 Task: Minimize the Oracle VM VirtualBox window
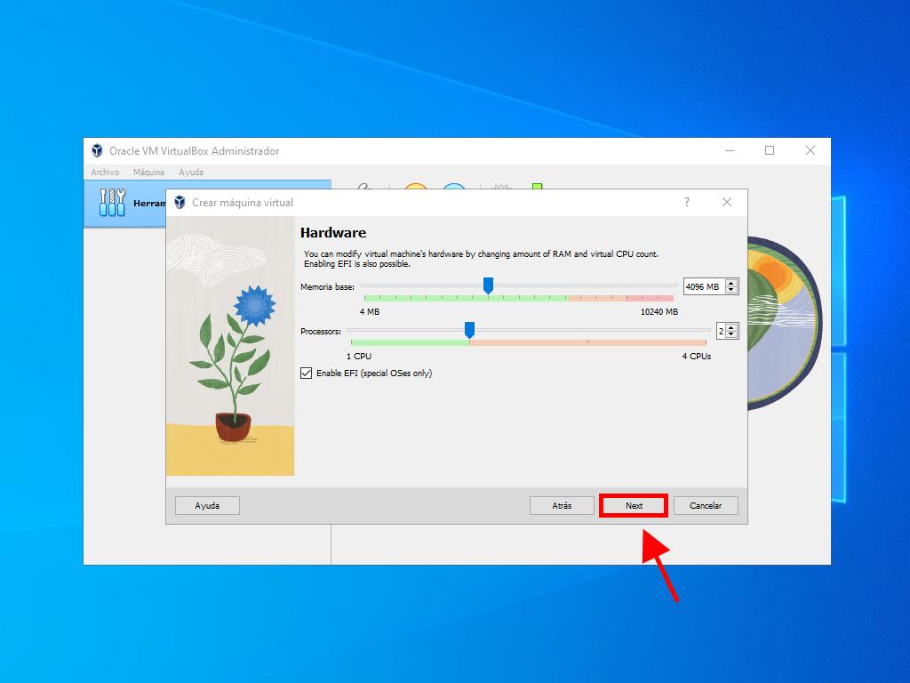click(729, 151)
